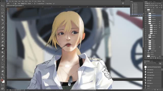Select the Lasso tool
The image size is (163, 91).
click(x=3, y=13)
